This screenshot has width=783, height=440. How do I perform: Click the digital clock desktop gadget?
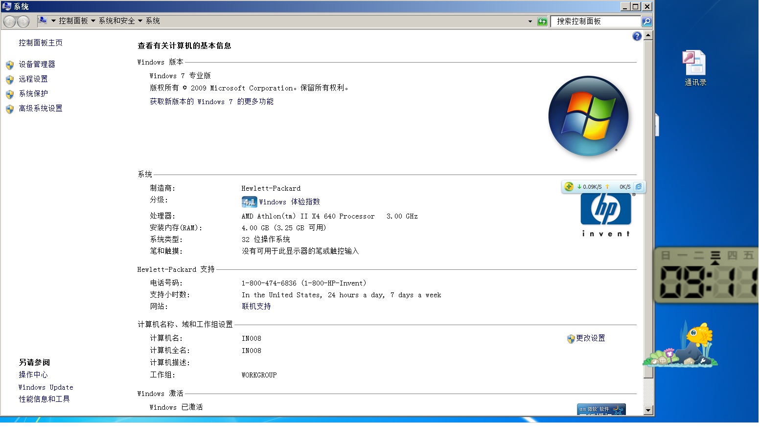[x=706, y=275]
